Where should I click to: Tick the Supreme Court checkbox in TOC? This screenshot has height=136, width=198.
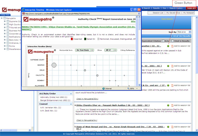(8, 21)
